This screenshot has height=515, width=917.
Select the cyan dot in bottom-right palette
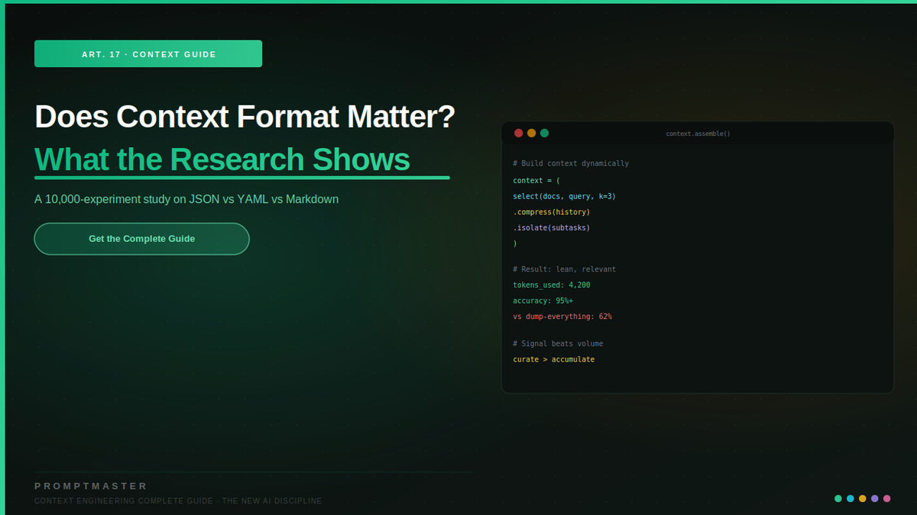point(851,498)
